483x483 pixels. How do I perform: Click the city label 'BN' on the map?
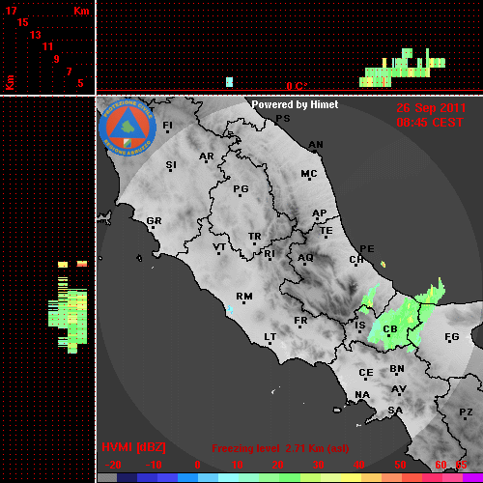[x=397, y=369]
